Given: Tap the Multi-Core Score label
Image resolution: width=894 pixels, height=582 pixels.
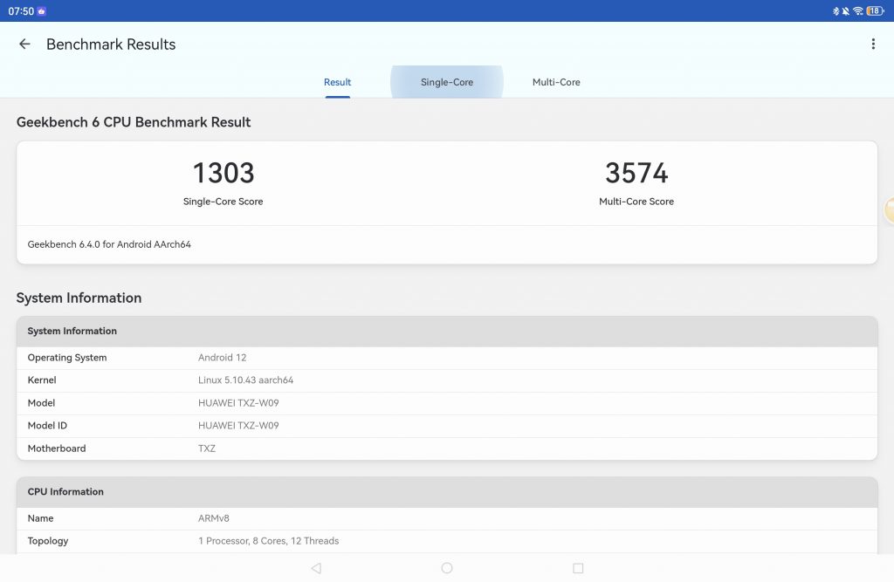Looking at the screenshot, I should coord(636,202).
